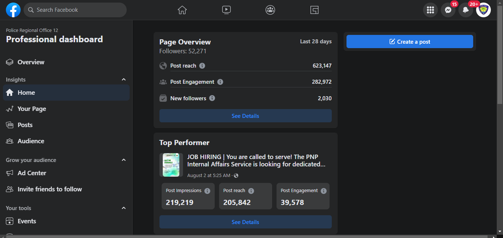Open the nine-dot Menu grid icon
Image resolution: width=503 pixels, height=238 pixels.
[x=430, y=10]
